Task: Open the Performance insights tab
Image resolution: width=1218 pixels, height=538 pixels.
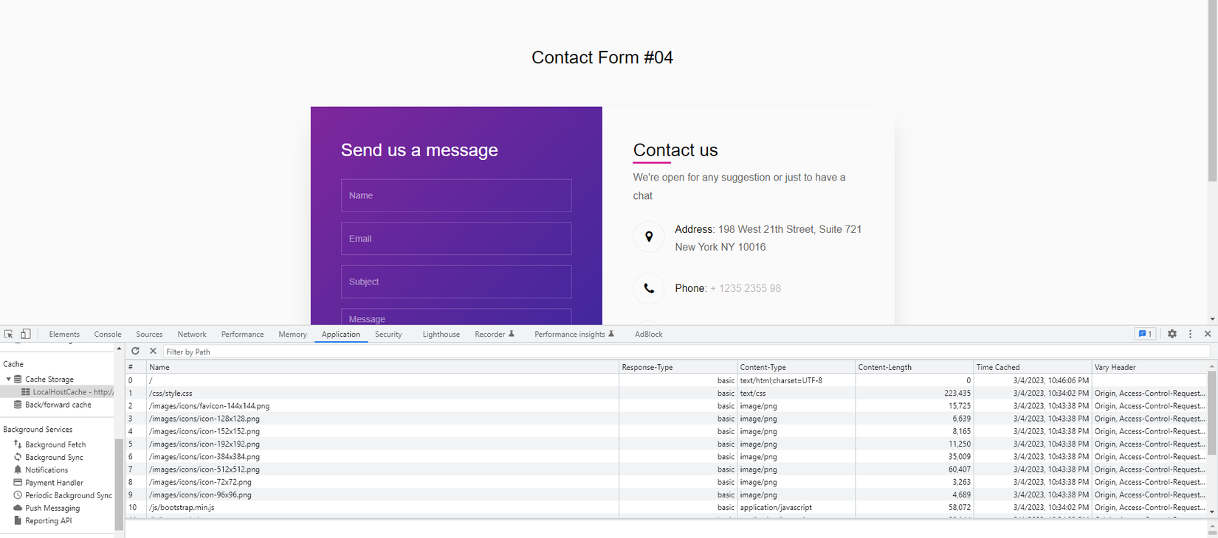Action: tap(574, 334)
